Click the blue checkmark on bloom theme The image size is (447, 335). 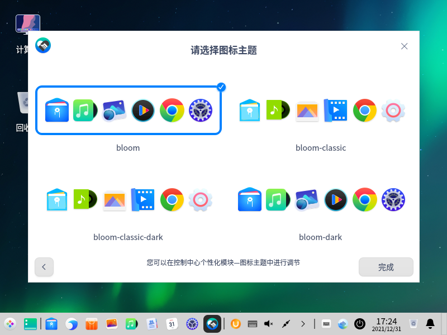click(221, 87)
